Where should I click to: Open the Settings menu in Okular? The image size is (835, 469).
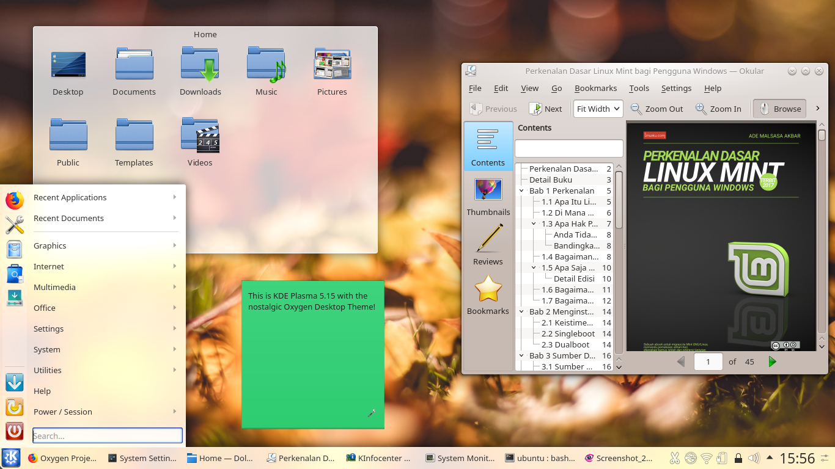click(x=676, y=88)
